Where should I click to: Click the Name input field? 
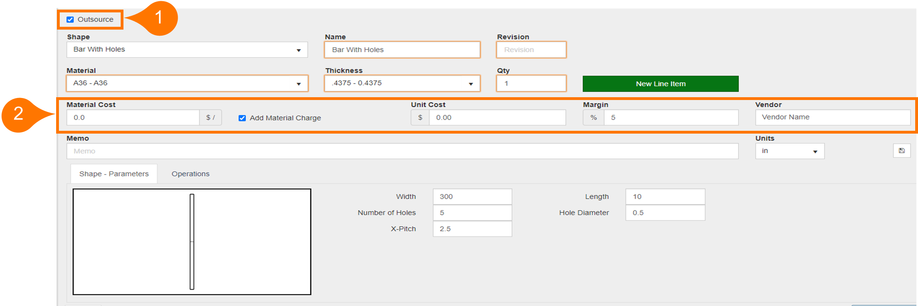tap(402, 50)
